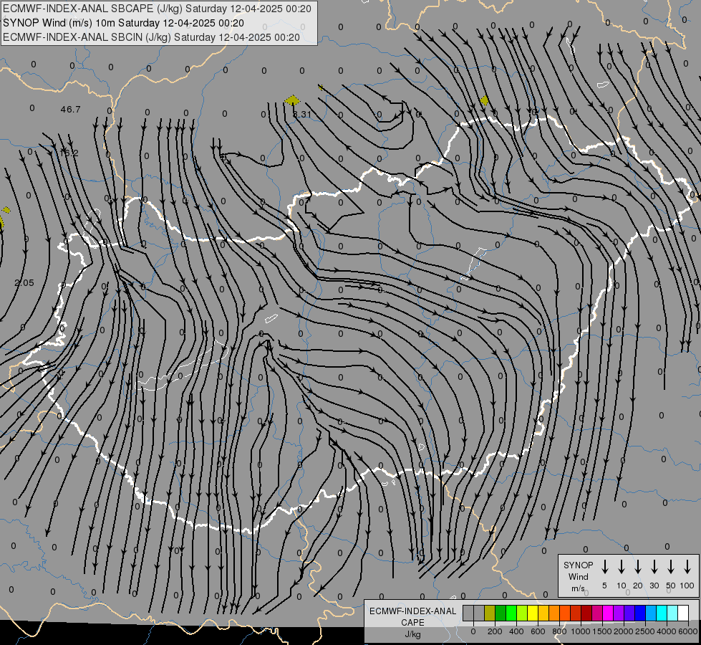This screenshot has height=645, width=701.
Task: Click the SBCAPE title line in header
Action: coord(157,9)
